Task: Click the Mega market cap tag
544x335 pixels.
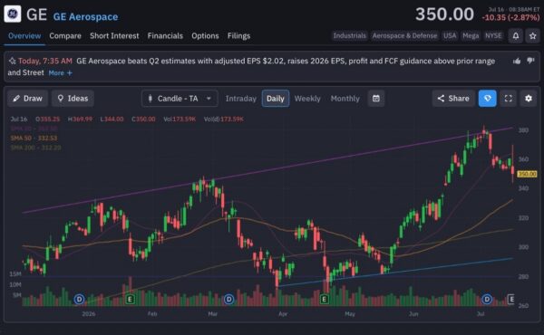Action: click(x=471, y=35)
